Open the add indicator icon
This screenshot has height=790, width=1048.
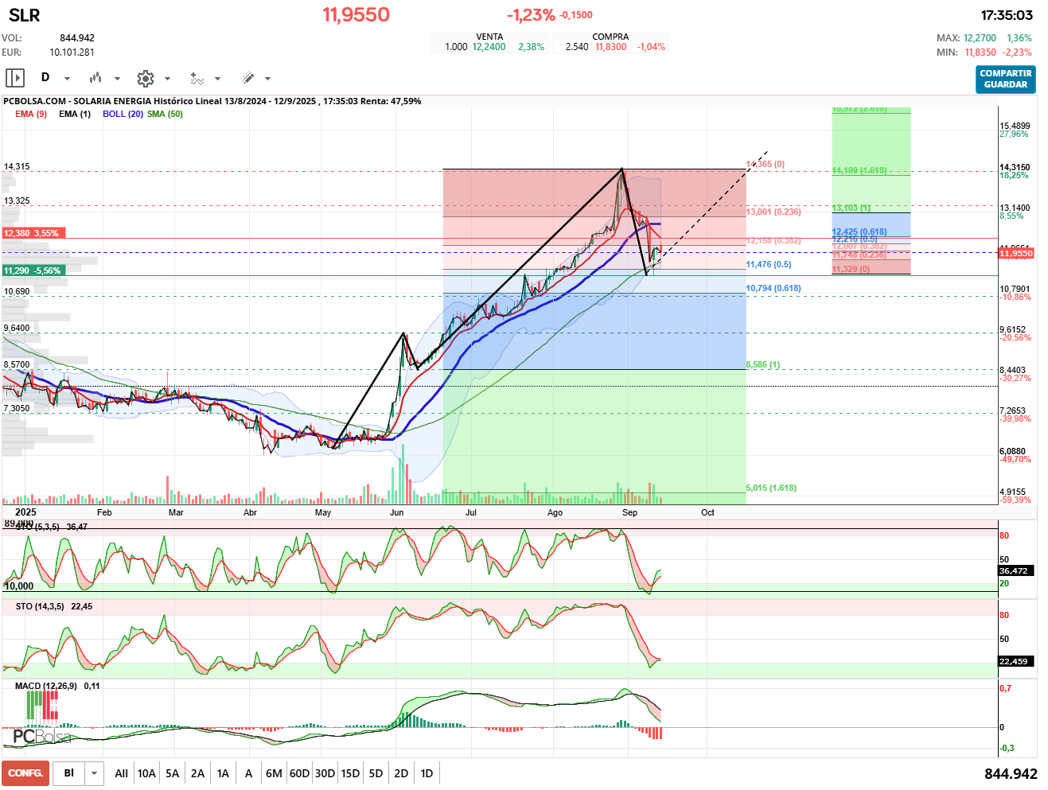click(x=197, y=78)
